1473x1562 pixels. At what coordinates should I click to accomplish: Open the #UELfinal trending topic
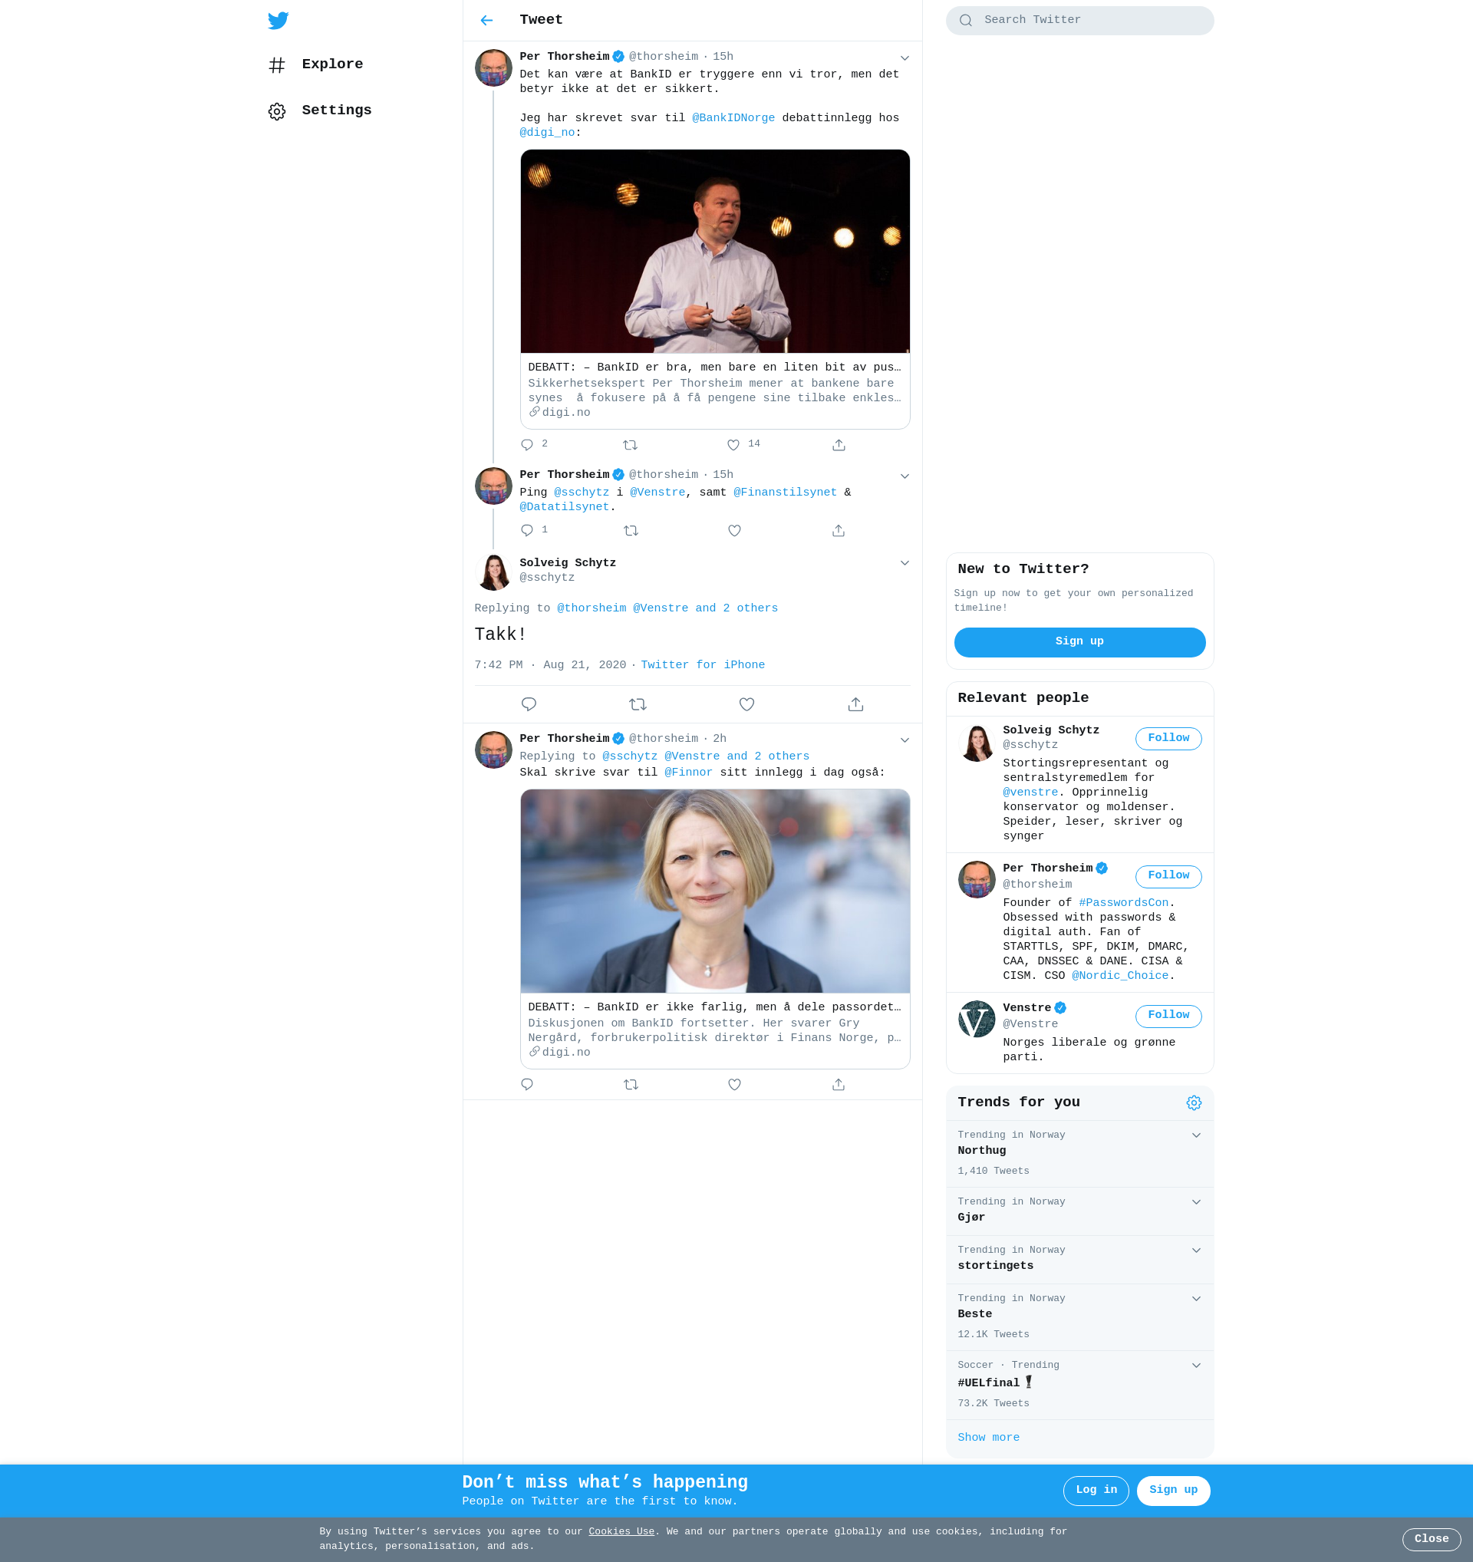[1079, 1386]
